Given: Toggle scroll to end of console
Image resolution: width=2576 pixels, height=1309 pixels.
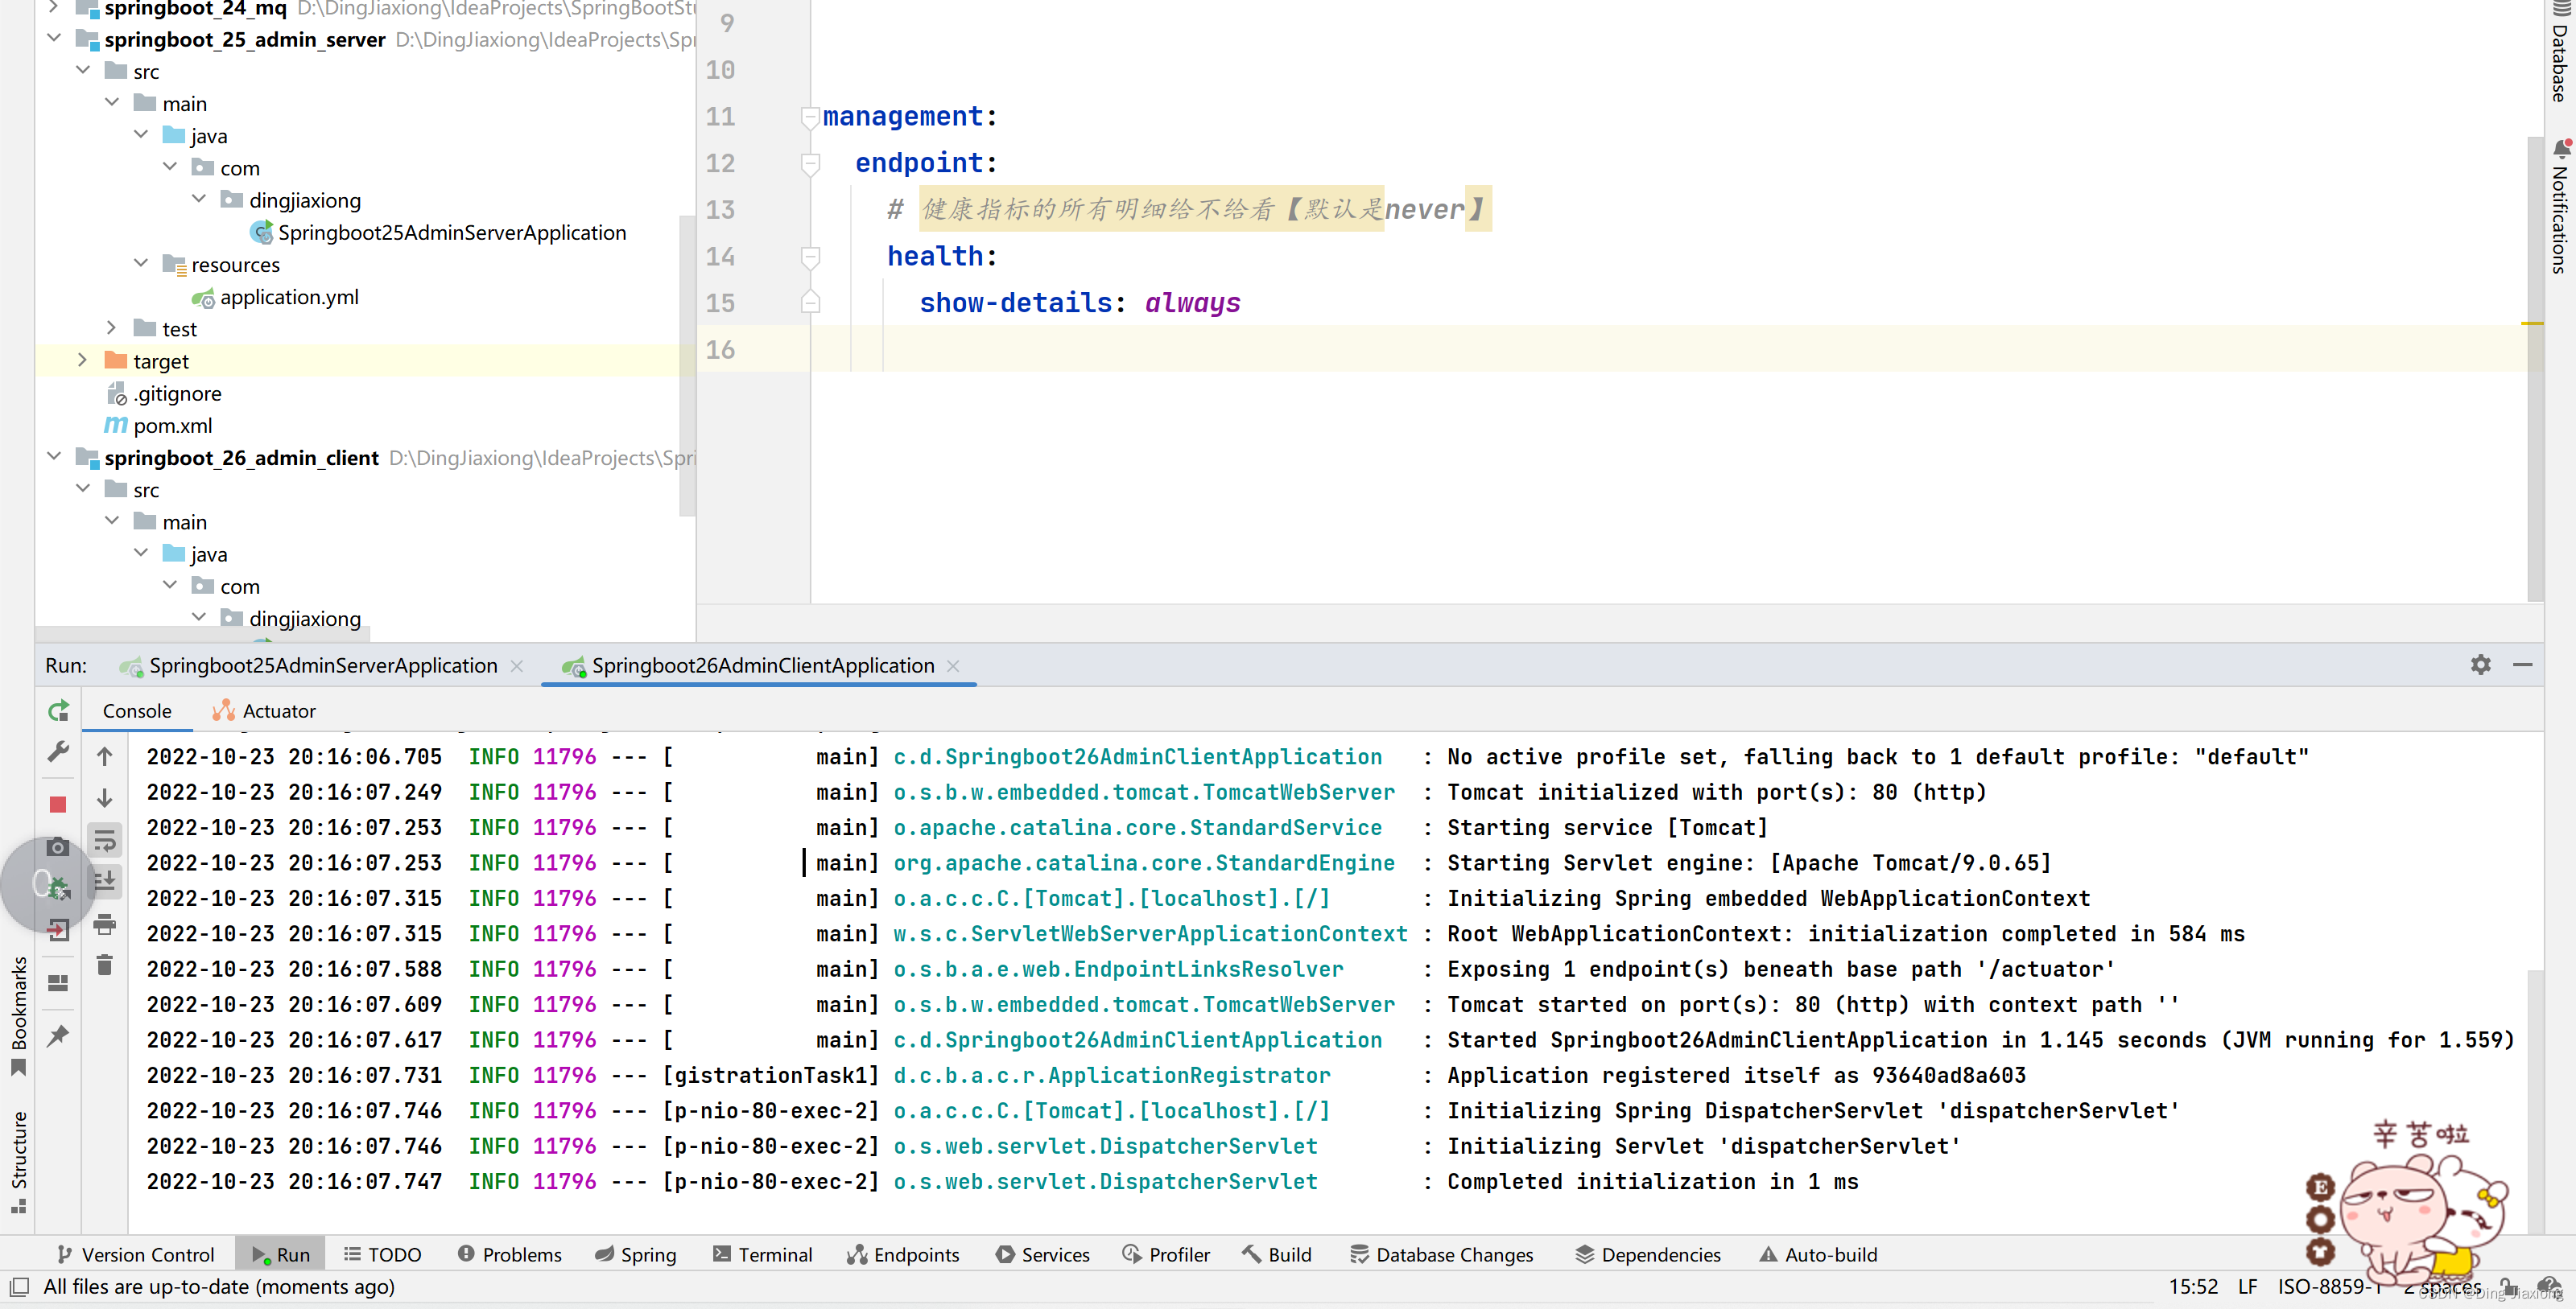Looking at the screenshot, I should point(104,881).
